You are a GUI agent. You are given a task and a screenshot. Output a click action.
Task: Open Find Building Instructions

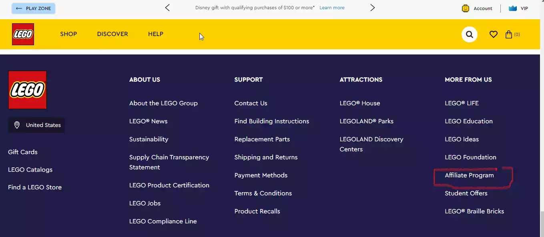click(272, 121)
